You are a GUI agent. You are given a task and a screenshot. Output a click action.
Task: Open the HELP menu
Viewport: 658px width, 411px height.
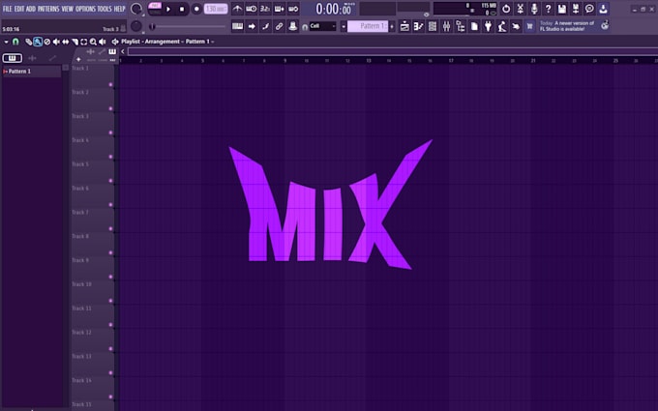[120, 9]
